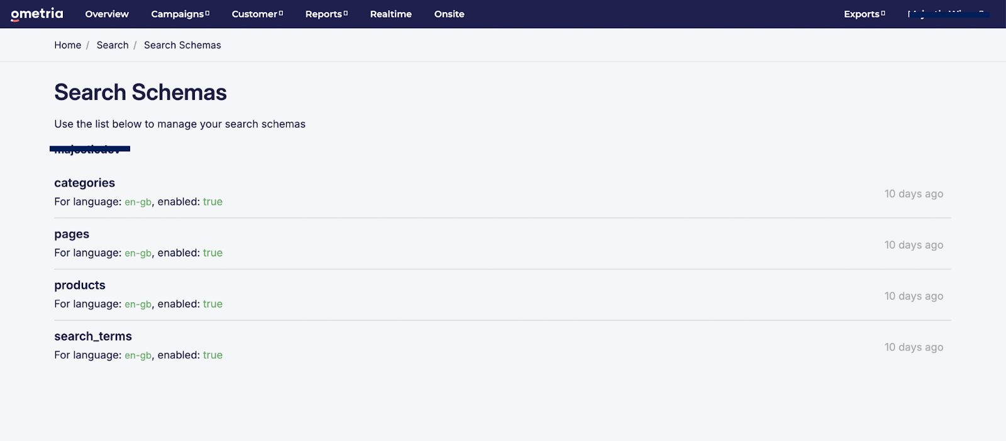Open the Reports dropdown menu
Viewport: 1006px width, 441px height.
[x=326, y=14]
